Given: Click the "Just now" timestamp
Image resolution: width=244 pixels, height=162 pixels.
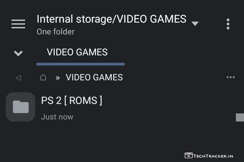Looking at the screenshot, I should tap(57, 117).
